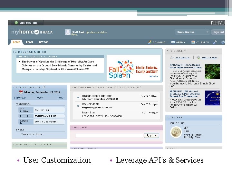Click the red calendar date icon
The width and height of the screenshot is (232, 174).
21,92
